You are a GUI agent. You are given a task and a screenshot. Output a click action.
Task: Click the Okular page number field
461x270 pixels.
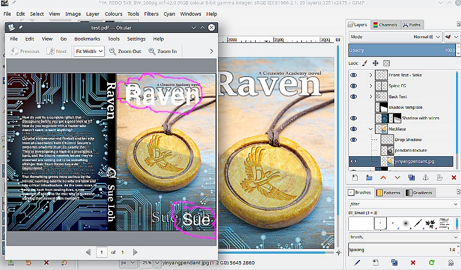click(x=102, y=252)
